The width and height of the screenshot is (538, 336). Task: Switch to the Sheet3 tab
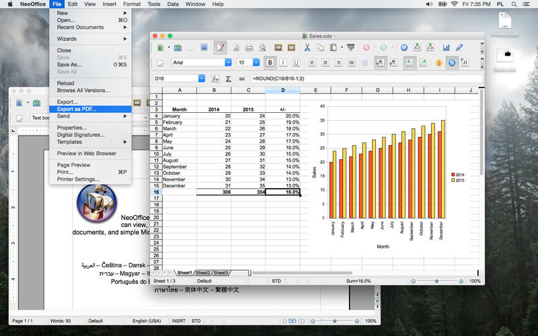click(x=221, y=273)
